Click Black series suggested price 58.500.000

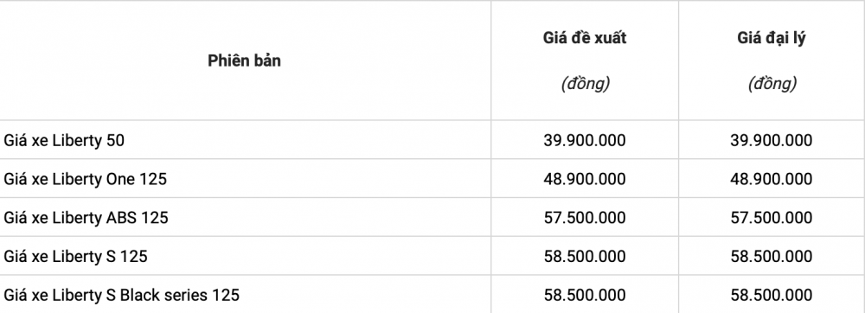tap(585, 295)
